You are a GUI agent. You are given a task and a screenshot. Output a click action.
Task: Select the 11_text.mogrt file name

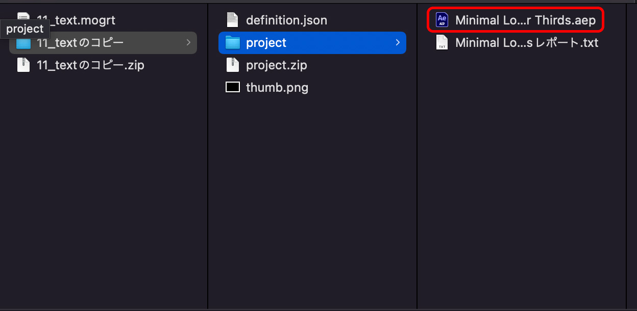(x=76, y=20)
